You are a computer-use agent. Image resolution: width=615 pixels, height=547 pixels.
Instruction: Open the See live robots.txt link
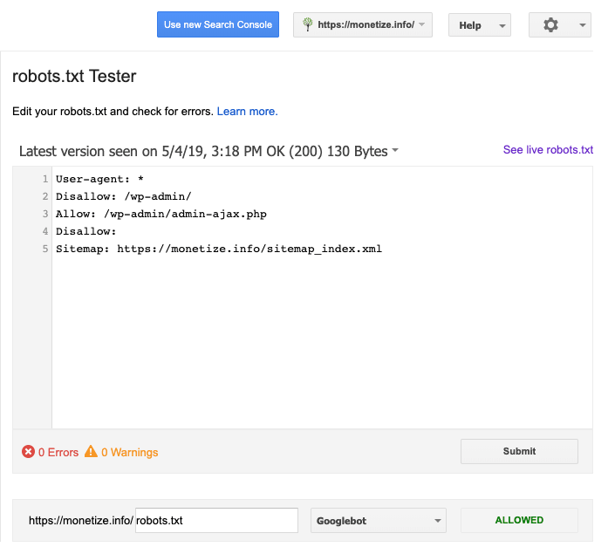coord(548,150)
